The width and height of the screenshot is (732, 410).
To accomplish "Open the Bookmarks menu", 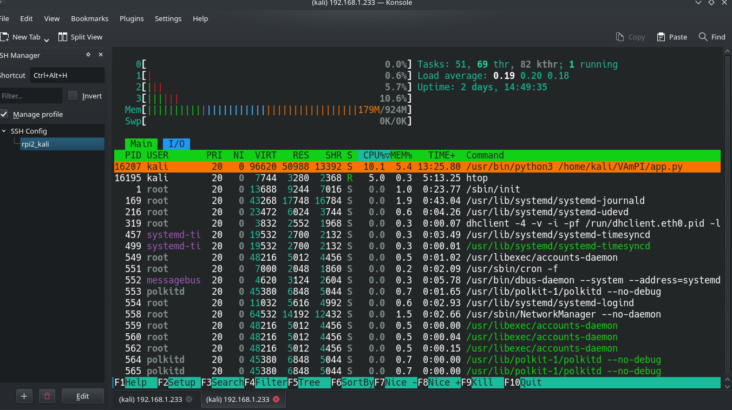I will point(90,18).
